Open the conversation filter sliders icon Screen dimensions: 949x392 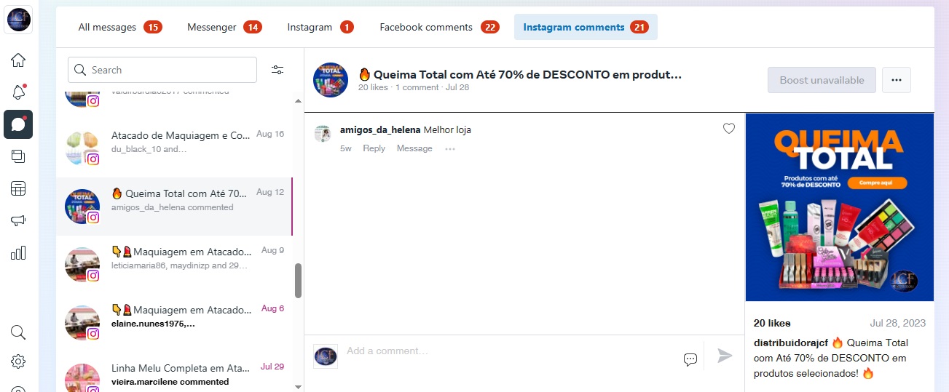[277, 70]
